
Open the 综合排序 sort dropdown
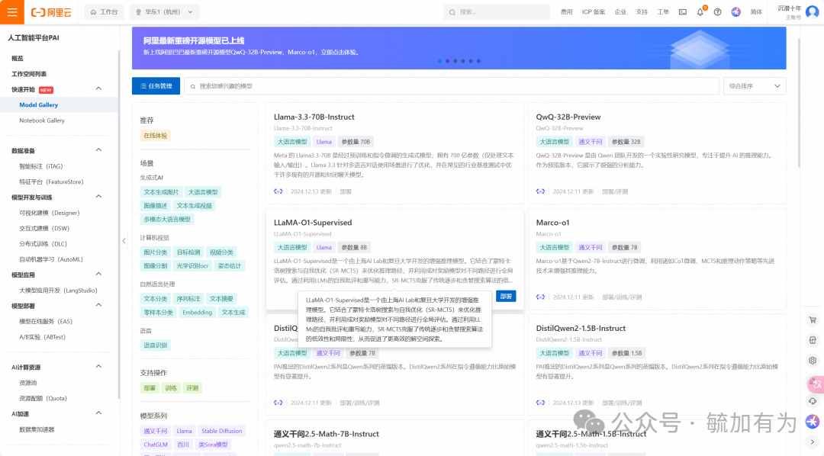(x=755, y=86)
